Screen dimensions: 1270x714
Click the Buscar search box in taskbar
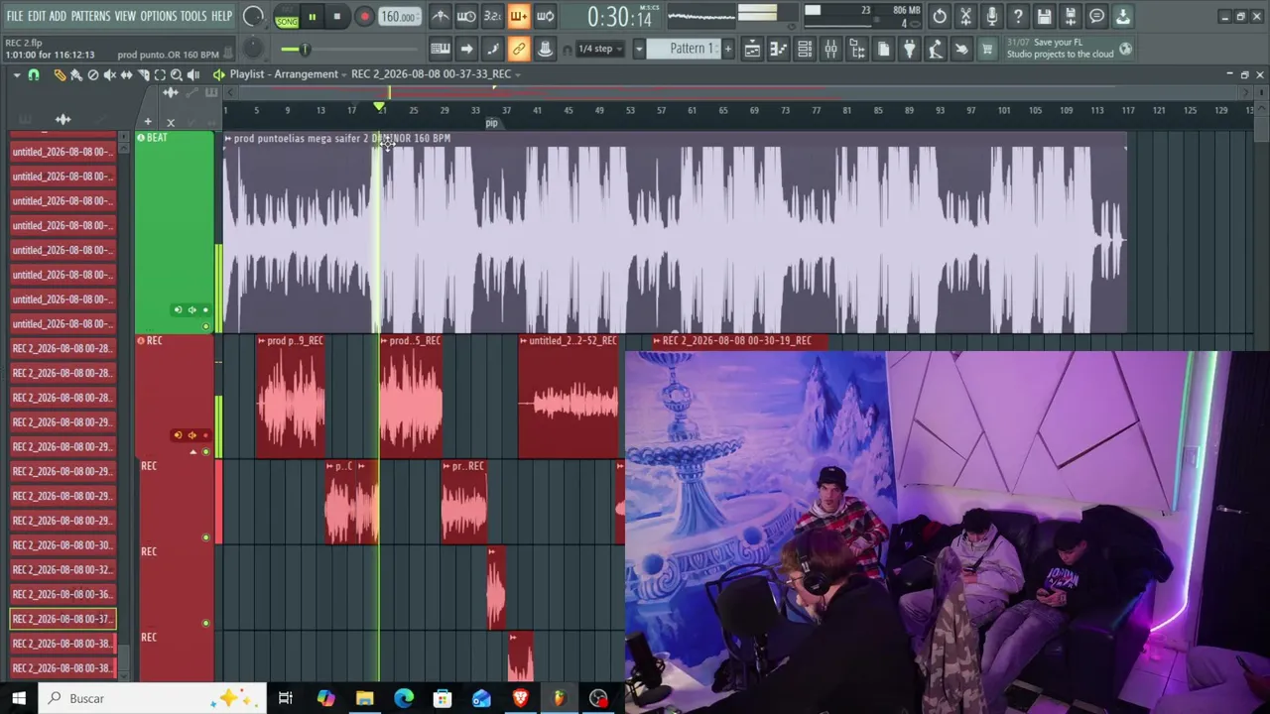tap(153, 698)
